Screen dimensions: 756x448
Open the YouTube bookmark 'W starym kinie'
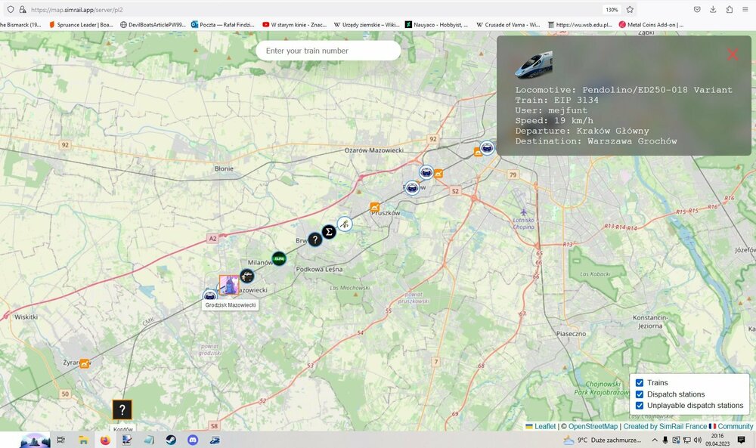(x=294, y=24)
